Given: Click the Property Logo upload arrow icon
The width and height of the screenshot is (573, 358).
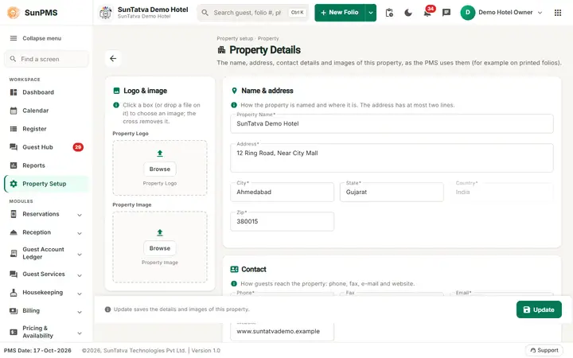Looking at the screenshot, I should pos(160,154).
